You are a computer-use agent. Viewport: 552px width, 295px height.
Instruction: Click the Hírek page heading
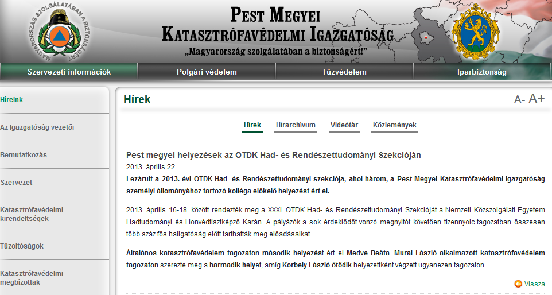tap(137, 100)
